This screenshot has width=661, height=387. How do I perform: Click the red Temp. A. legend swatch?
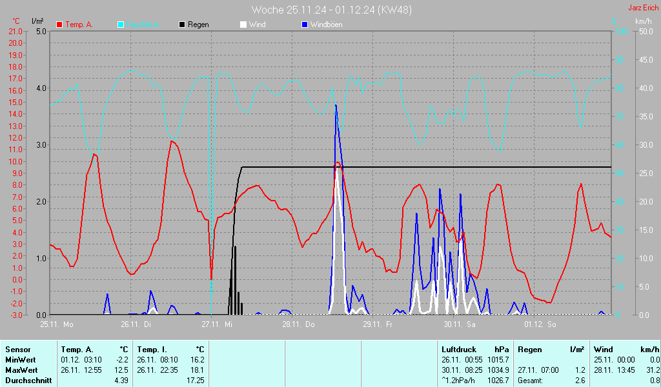point(60,25)
